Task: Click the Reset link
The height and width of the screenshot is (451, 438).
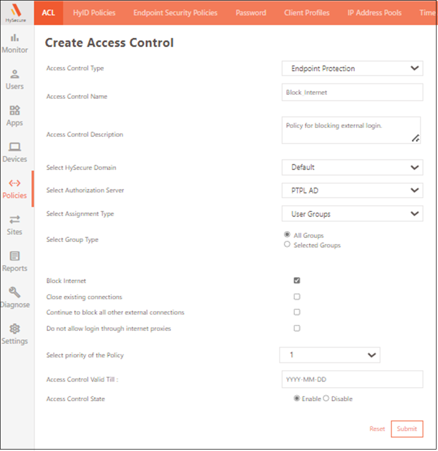Action: pos(377,429)
